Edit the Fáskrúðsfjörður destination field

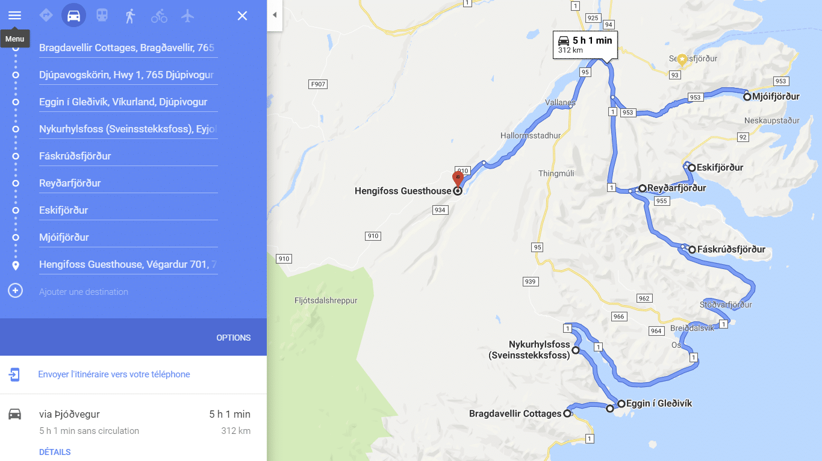(128, 156)
